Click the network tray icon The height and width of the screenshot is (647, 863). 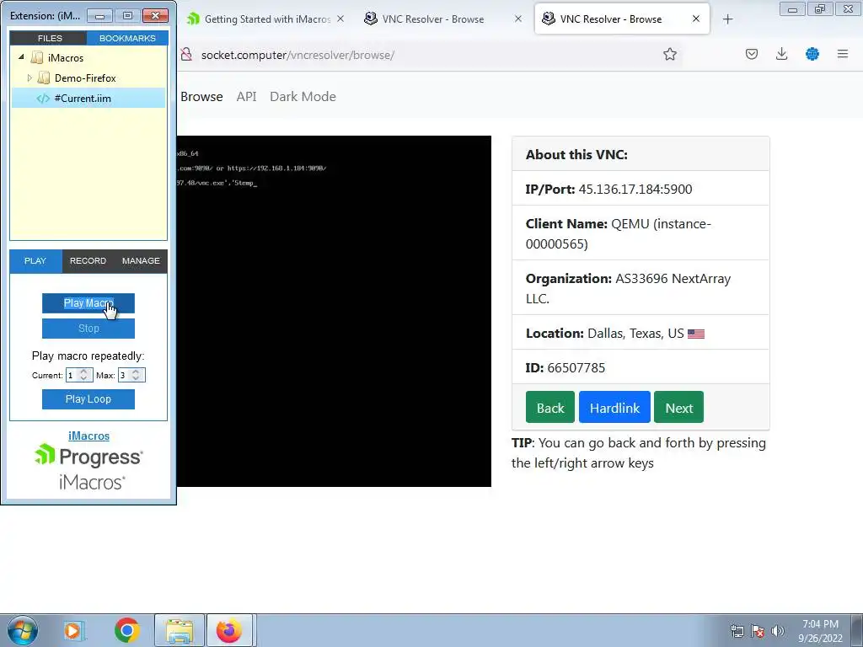[x=737, y=631]
